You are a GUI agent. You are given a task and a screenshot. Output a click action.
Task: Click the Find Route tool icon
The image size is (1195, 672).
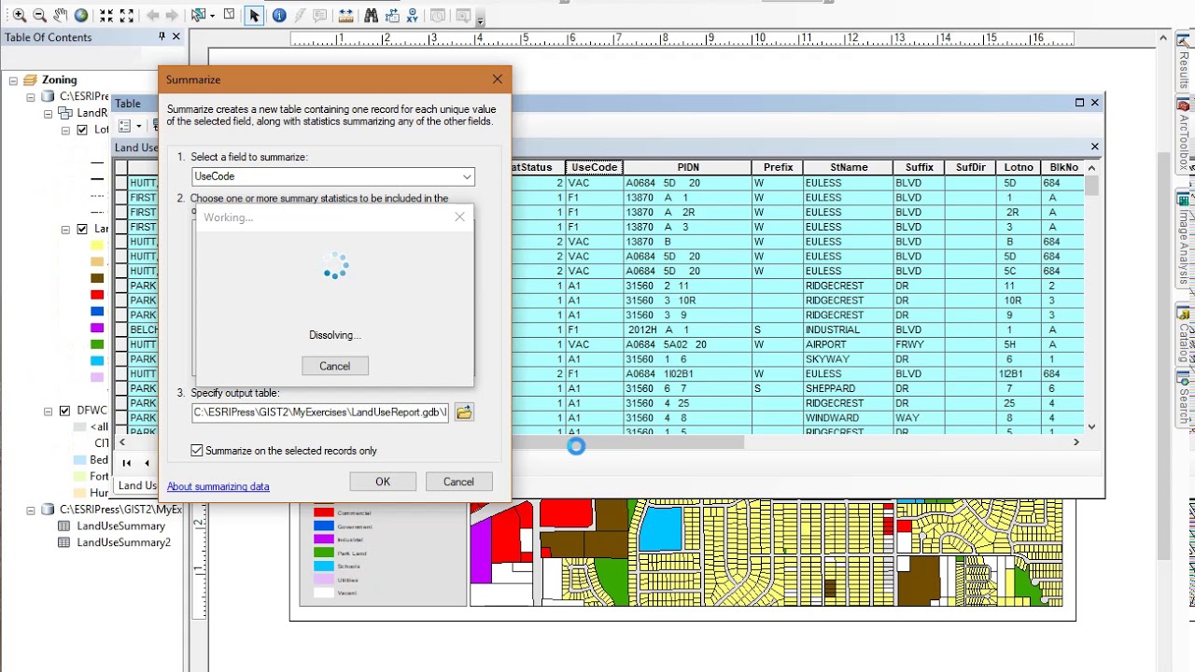click(391, 16)
